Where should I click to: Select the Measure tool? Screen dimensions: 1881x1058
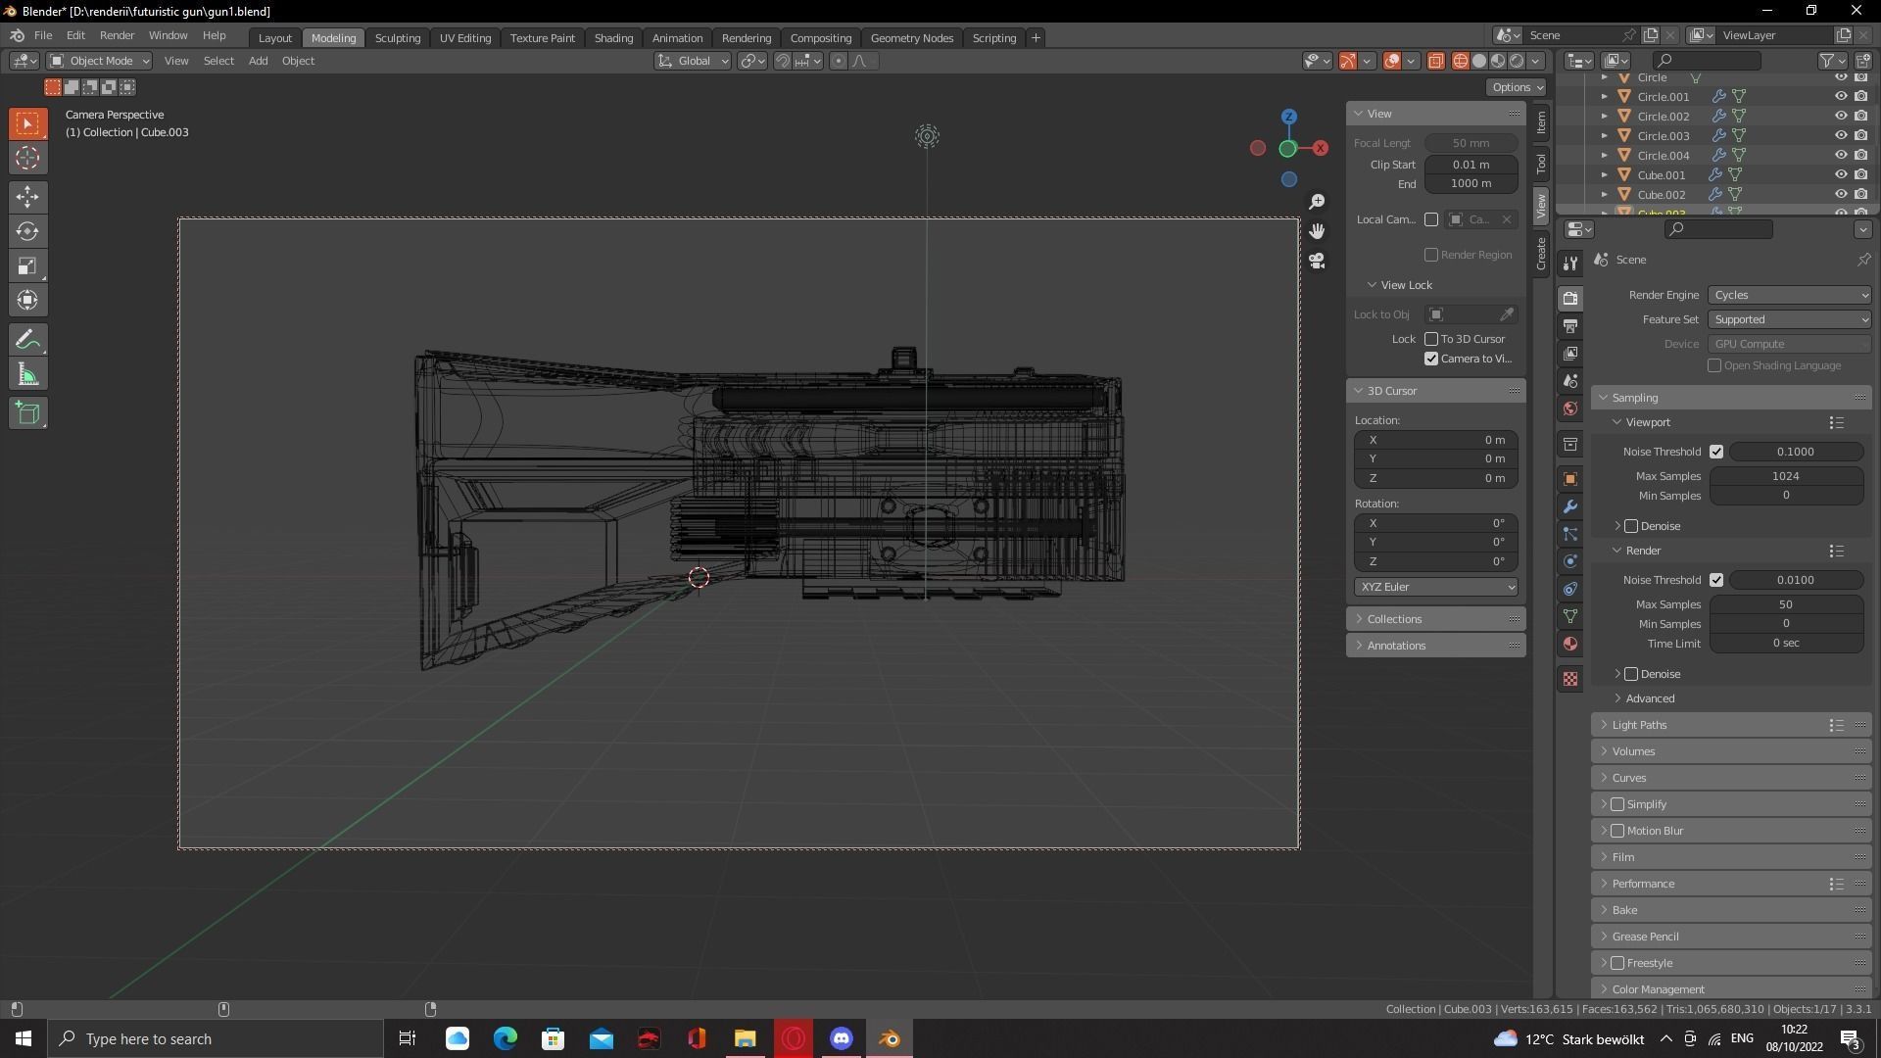(27, 373)
